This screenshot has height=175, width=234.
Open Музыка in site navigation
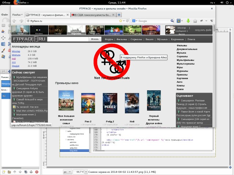tap(162, 39)
